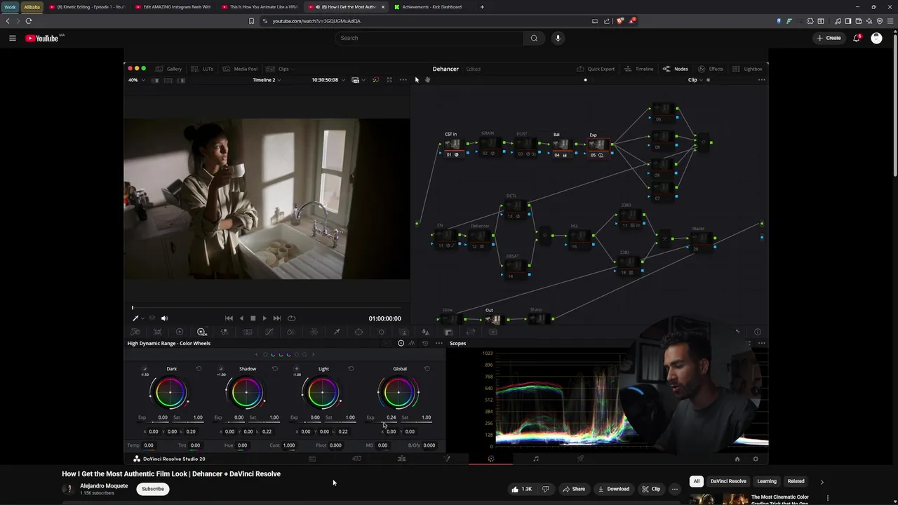This screenshot has width=898, height=505.
Task: Open the viewer zoom 40% dropdown
Action: pyautogui.click(x=136, y=80)
